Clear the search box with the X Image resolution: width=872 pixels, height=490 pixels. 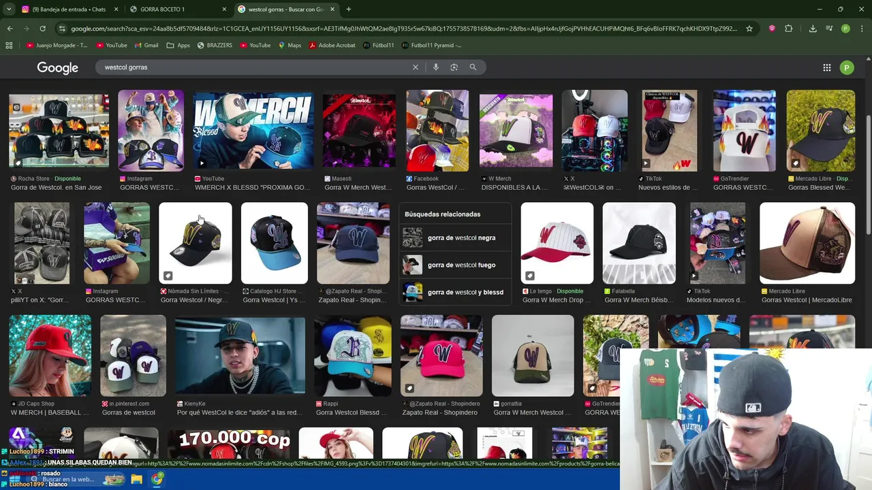[x=416, y=67]
